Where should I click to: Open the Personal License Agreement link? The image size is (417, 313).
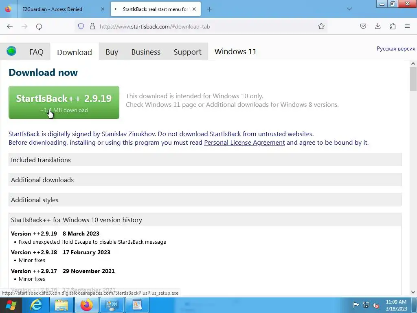tap(244, 142)
